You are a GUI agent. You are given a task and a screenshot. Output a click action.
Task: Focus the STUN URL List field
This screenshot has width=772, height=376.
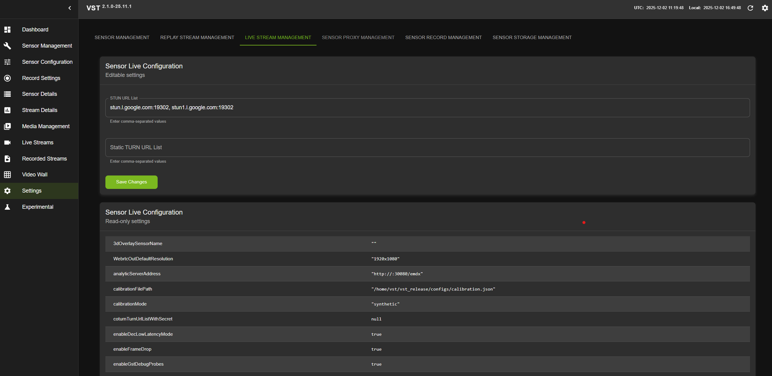tap(427, 107)
